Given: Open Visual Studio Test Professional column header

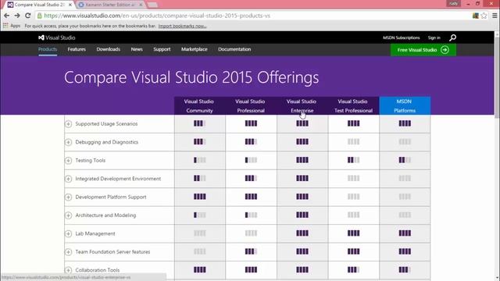Looking at the screenshot, I should 353,106.
